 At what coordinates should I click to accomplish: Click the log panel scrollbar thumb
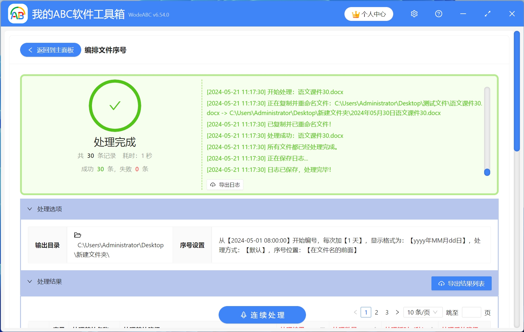[486, 172]
